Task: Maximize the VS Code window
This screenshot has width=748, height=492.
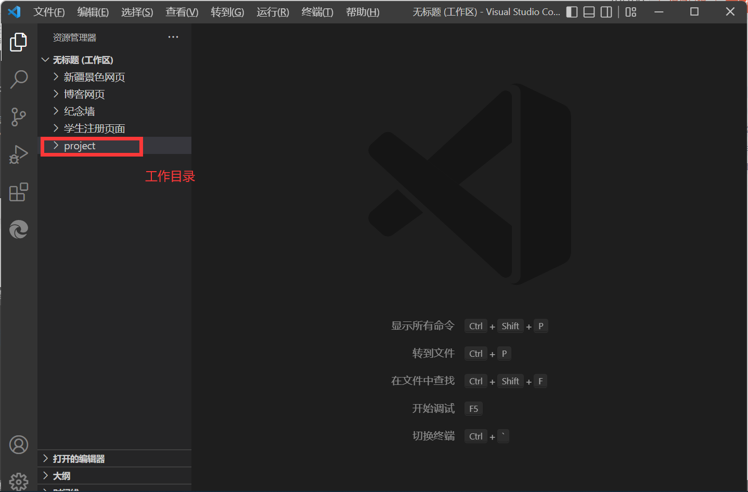Action: pyautogui.click(x=694, y=11)
